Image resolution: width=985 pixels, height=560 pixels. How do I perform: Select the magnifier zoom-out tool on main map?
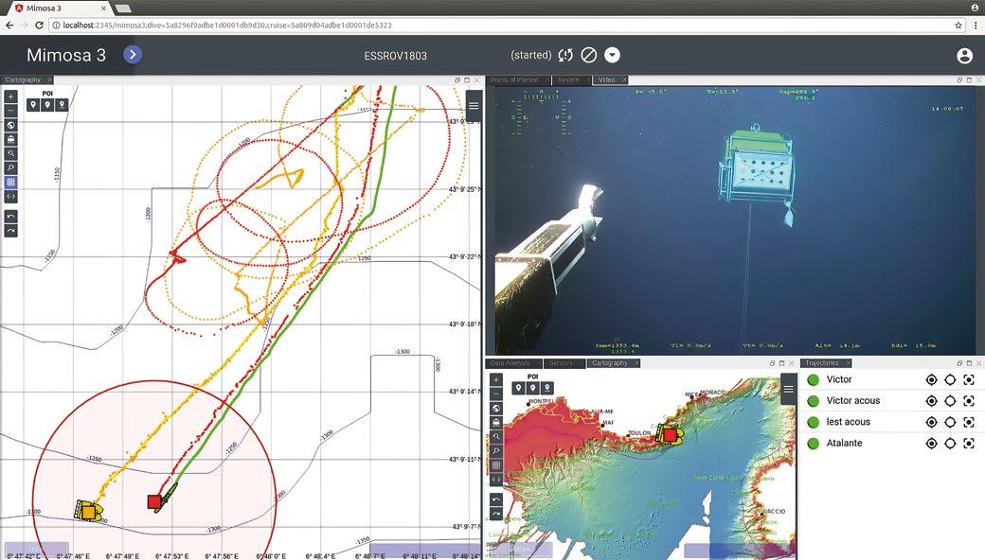10,168
